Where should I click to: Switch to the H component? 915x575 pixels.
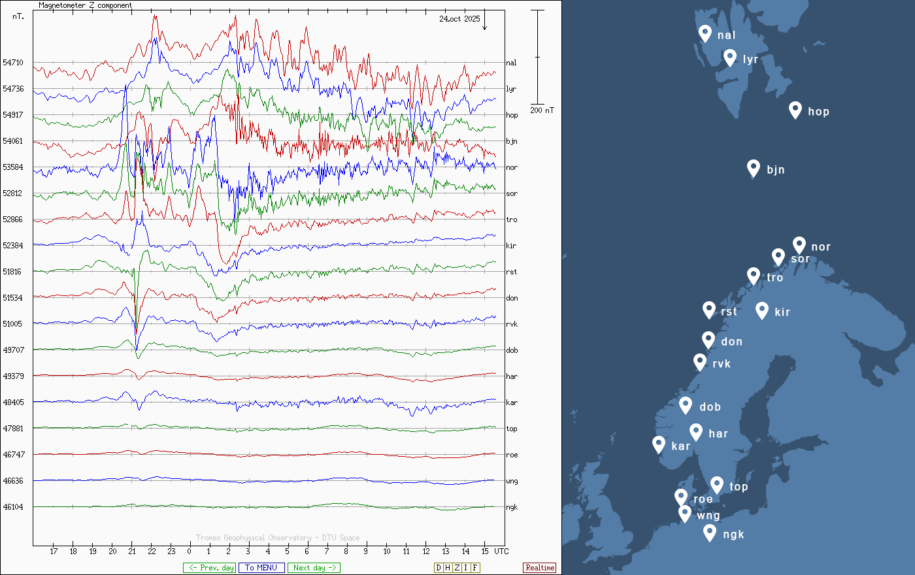448,568
